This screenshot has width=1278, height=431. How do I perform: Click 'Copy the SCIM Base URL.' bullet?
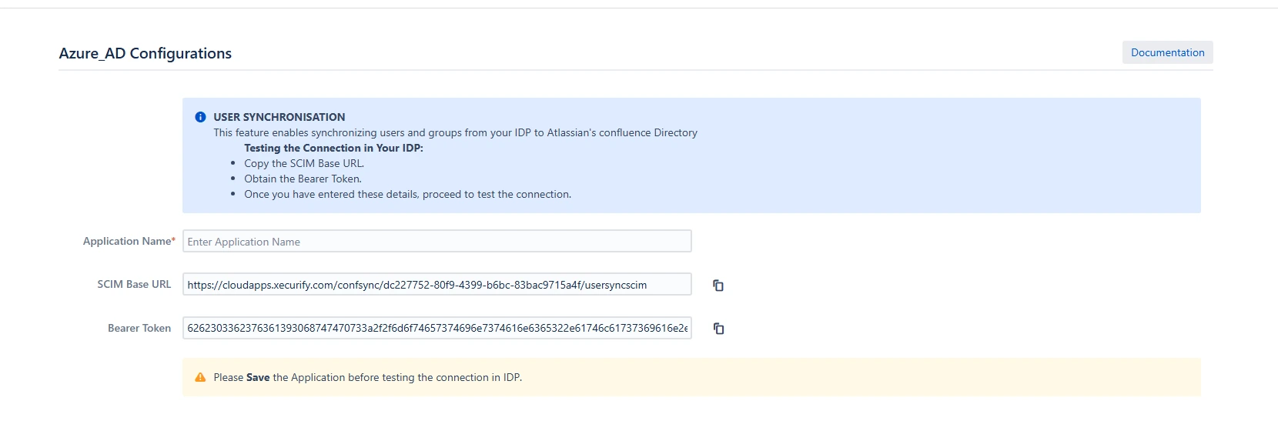click(304, 163)
